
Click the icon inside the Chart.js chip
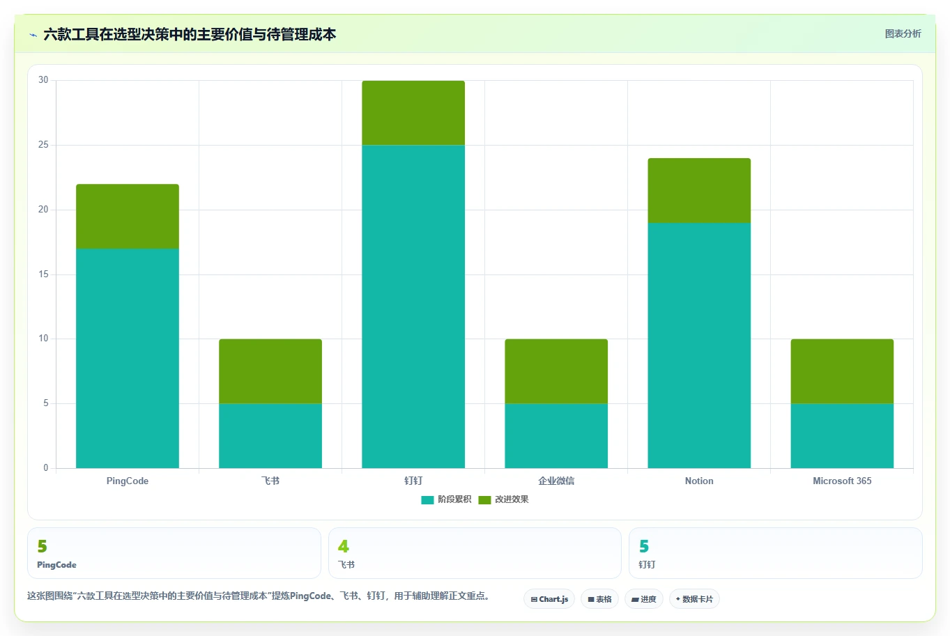coord(534,599)
